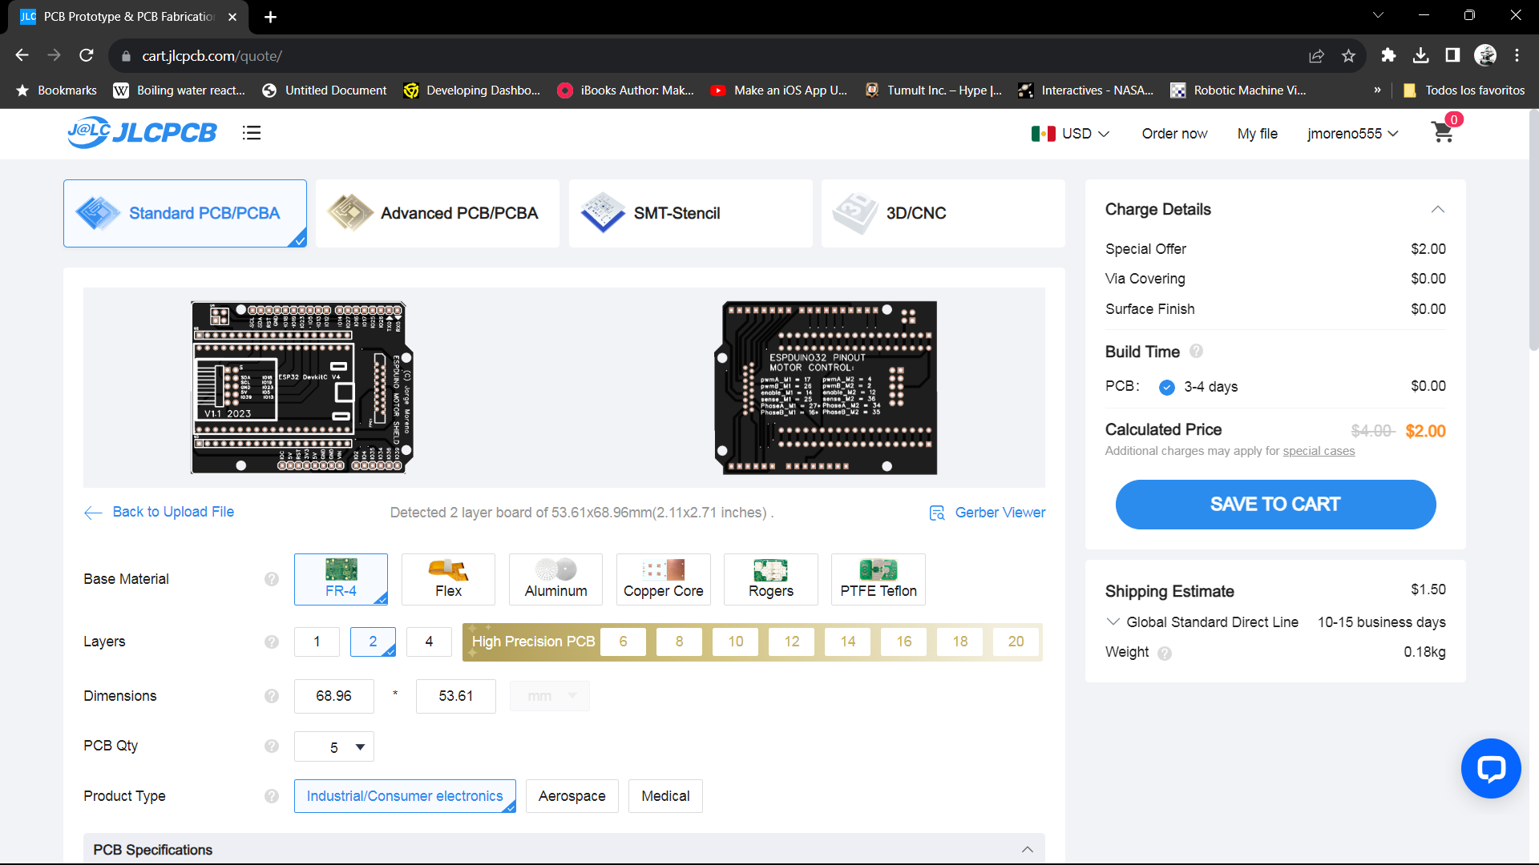Click the hamburger menu icon beside the JLCPCB logo
Screen dimensions: 1539x865
(252, 133)
